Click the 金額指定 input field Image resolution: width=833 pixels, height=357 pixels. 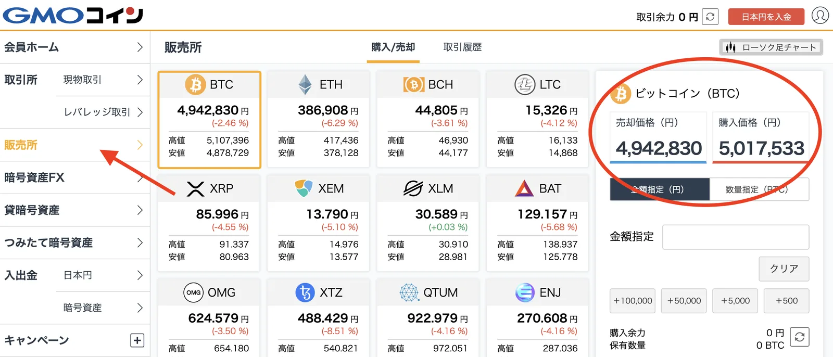pos(736,237)
